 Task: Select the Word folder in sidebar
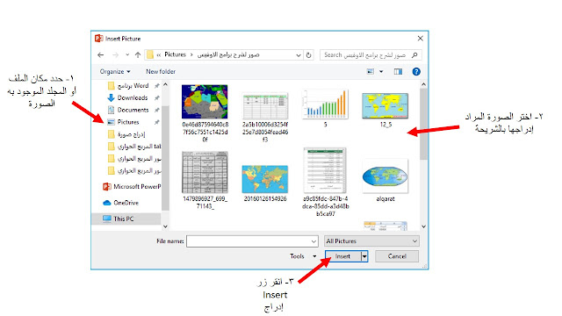pyautogui.click(x=133, y=86)
